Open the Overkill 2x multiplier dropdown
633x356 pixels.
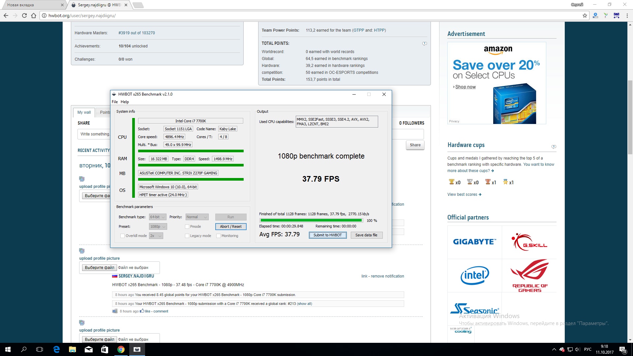pos(156,236)
